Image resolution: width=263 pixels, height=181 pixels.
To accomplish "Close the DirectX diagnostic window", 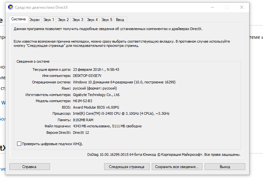I will [241, 7].
